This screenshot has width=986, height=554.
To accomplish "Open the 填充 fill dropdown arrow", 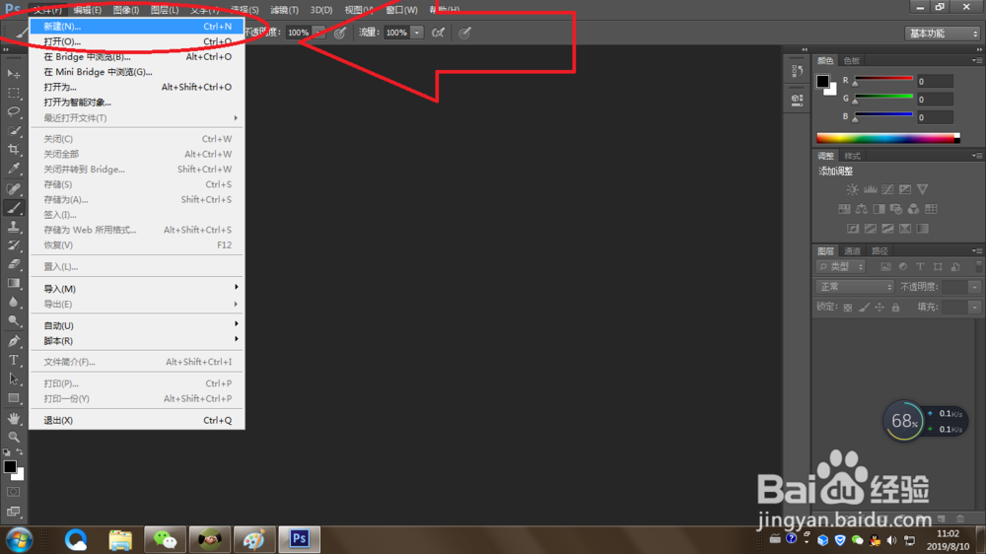I will tap(974, 307).
